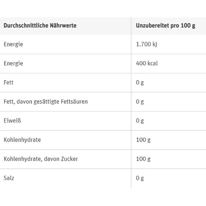Select the 'Salz' row label
The image size is (206, 206).
(x=9, y=178)
